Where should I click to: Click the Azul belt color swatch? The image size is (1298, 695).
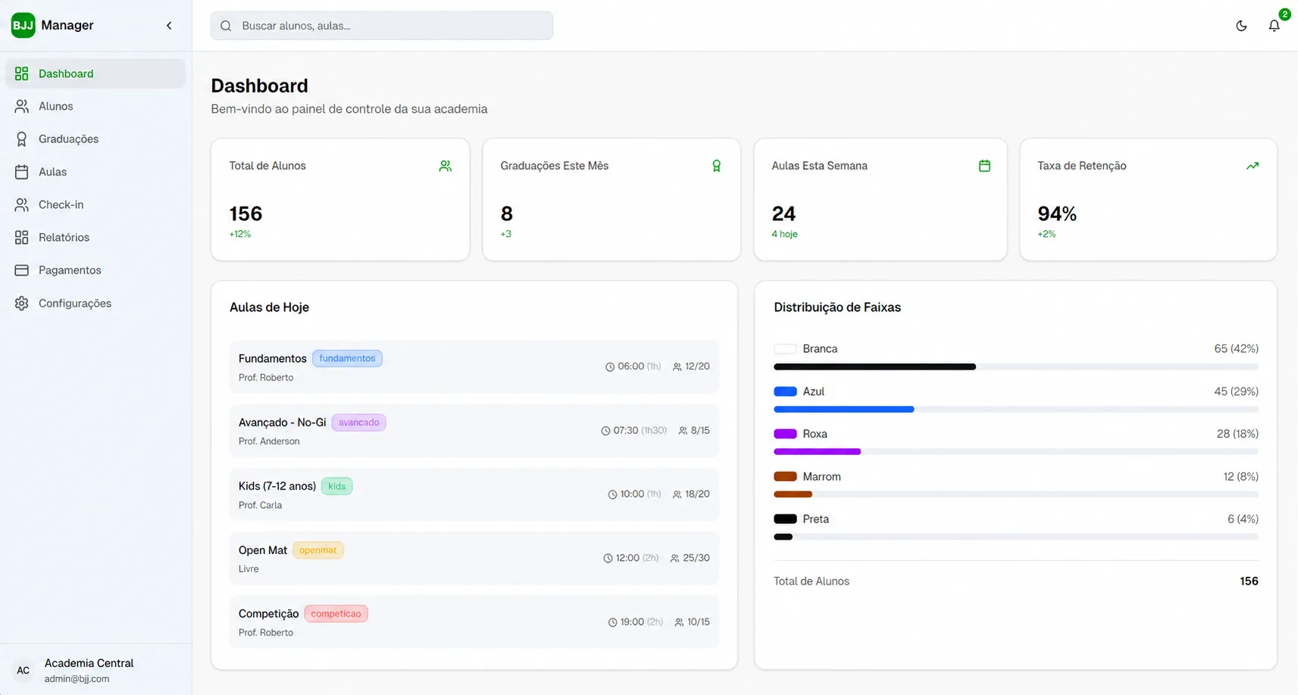(x=785, y=391)
